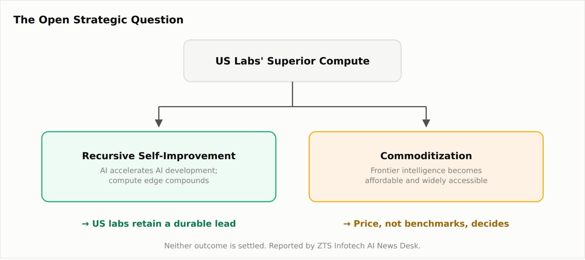Click the left downward arrowhead
This screenshot has height=260, width=585.
pos(159,123)
